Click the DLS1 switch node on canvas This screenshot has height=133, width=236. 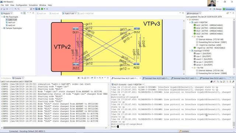point(76,29)
